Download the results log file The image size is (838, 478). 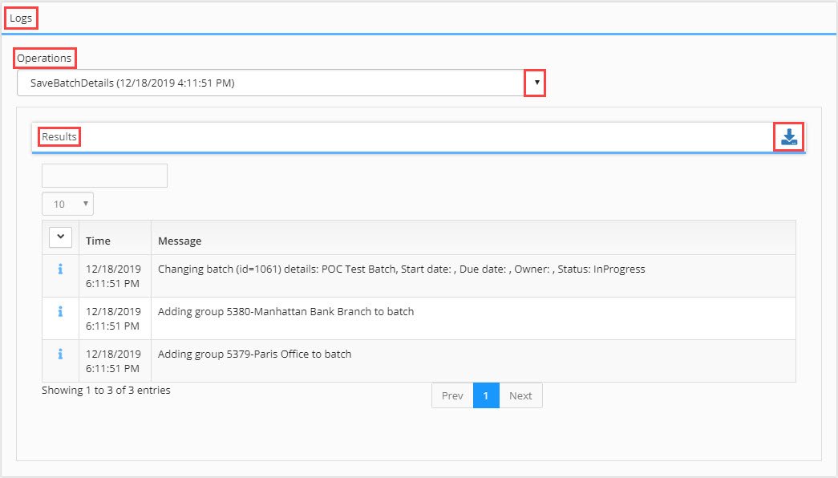tap(789, 137)
